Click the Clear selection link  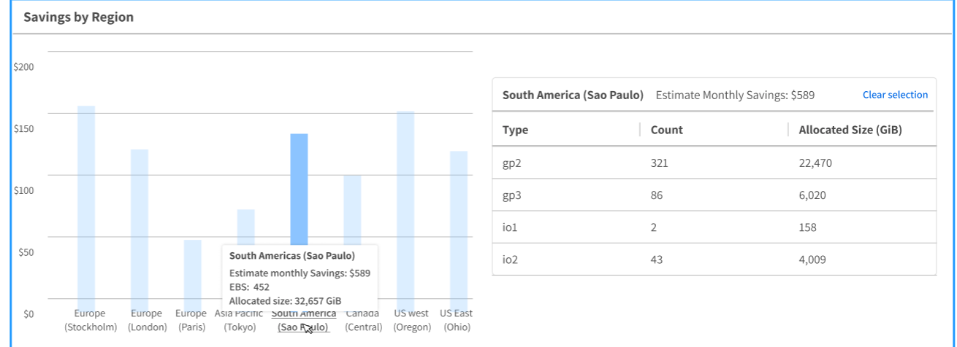click(x=895, y=95)
